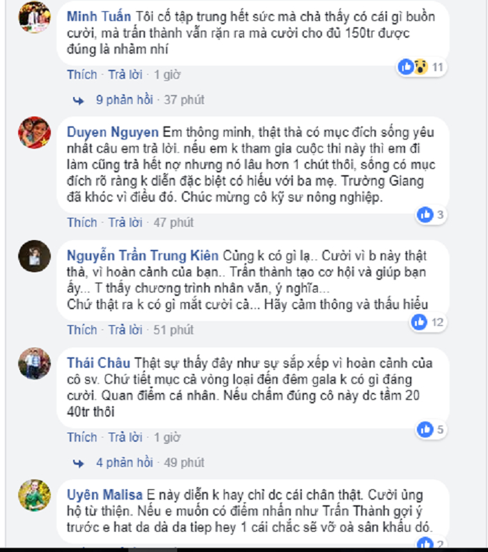Click the like icon on Uyên Malisa's comment

(425, 544)
